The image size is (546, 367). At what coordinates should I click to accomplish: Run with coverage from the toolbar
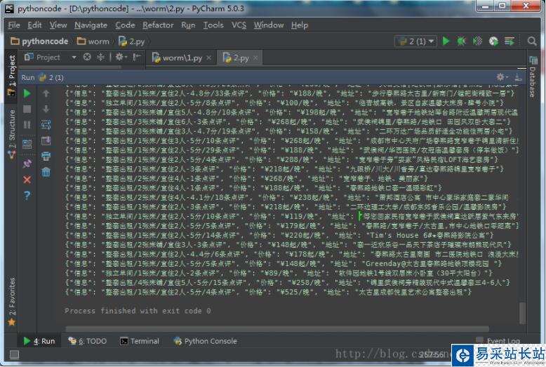[x=477, y=41]
